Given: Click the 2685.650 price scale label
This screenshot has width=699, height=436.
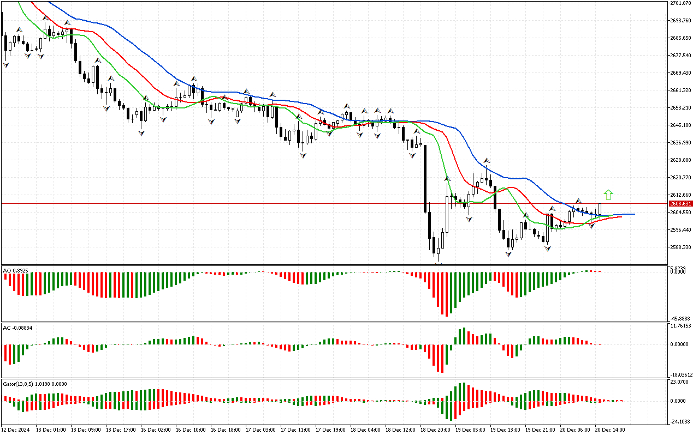Looking at the screenshot, I should click(682, 38).
